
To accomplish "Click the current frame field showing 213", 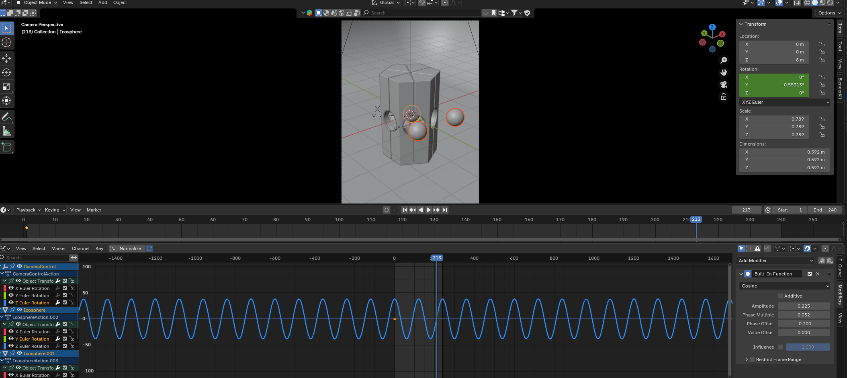I will 746,210.
